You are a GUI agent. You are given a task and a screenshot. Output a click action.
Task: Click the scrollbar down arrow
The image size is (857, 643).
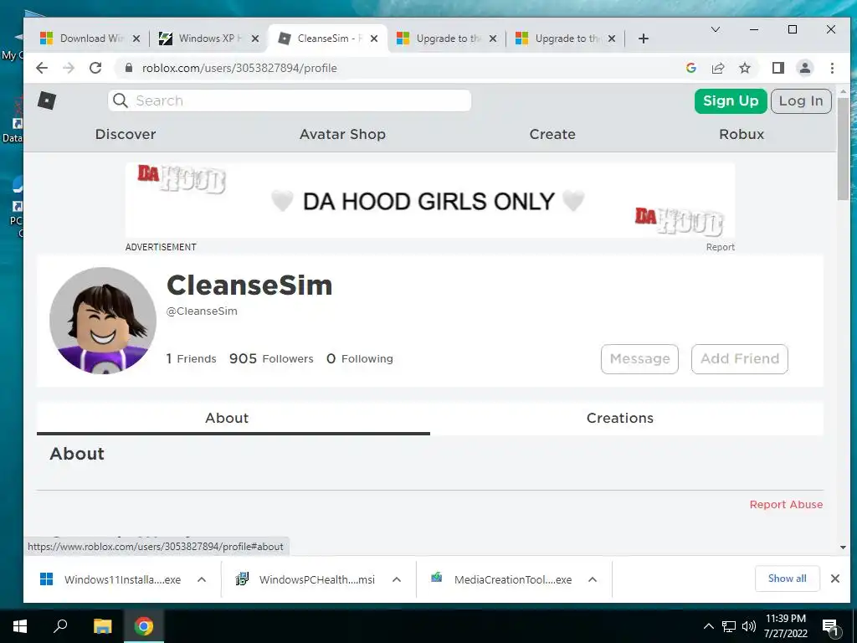(x=843, y=548)
